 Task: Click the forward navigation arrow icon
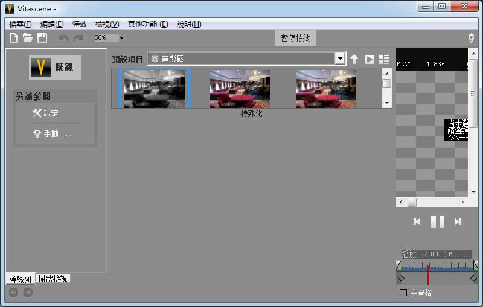point(28,293)
